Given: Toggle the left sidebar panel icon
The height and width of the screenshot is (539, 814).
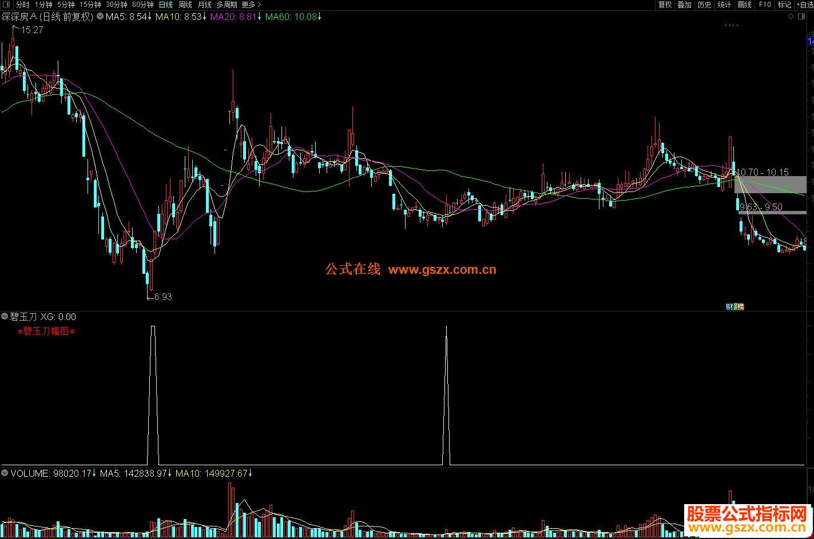Looking at the screenshot, I should point(6,5).
